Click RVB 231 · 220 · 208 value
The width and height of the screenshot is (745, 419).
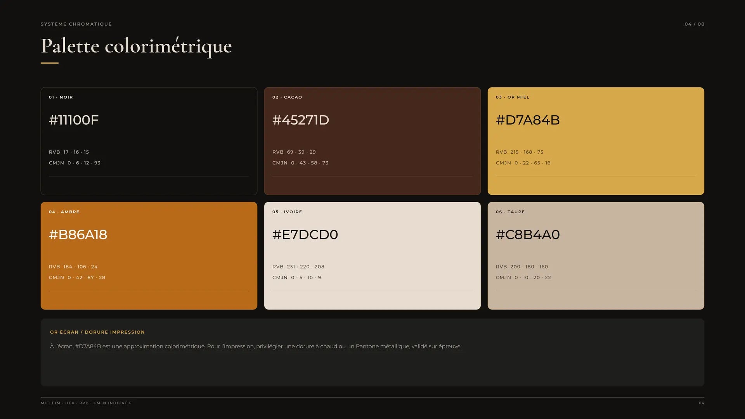pos(298,267)
